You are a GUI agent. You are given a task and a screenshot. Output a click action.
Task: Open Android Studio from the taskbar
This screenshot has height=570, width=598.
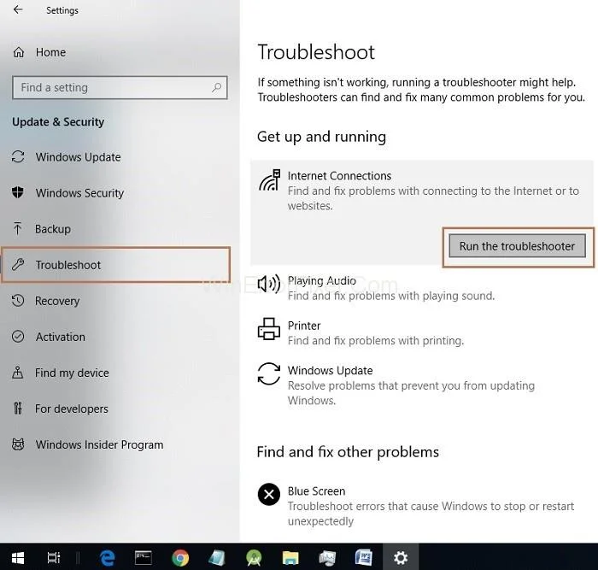point(254,558)
